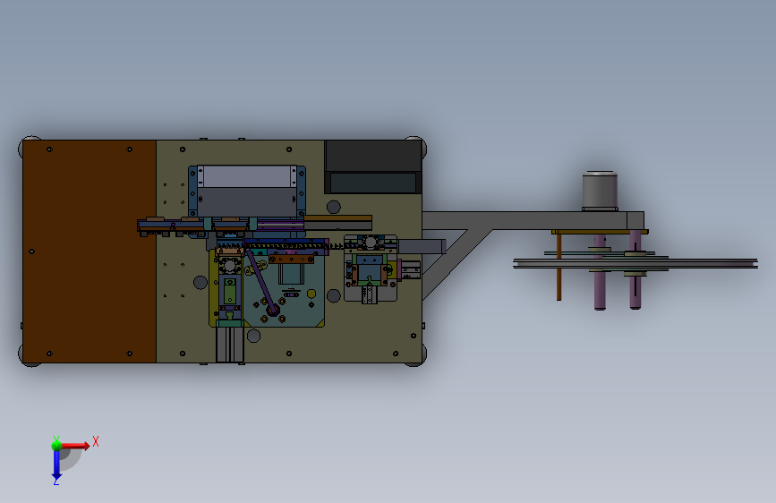Select the horizontal gray support arm beam
This screenshot has height=503, width=776.
533,220
